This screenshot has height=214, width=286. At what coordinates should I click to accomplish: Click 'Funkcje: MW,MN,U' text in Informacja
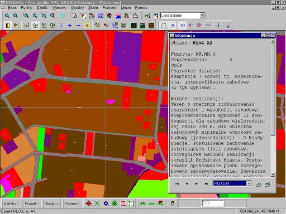(193, 54)
